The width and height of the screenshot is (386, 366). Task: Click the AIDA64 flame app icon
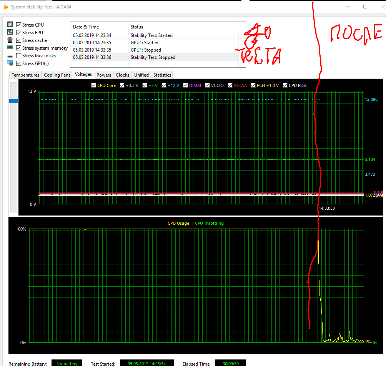click(6, 7)
